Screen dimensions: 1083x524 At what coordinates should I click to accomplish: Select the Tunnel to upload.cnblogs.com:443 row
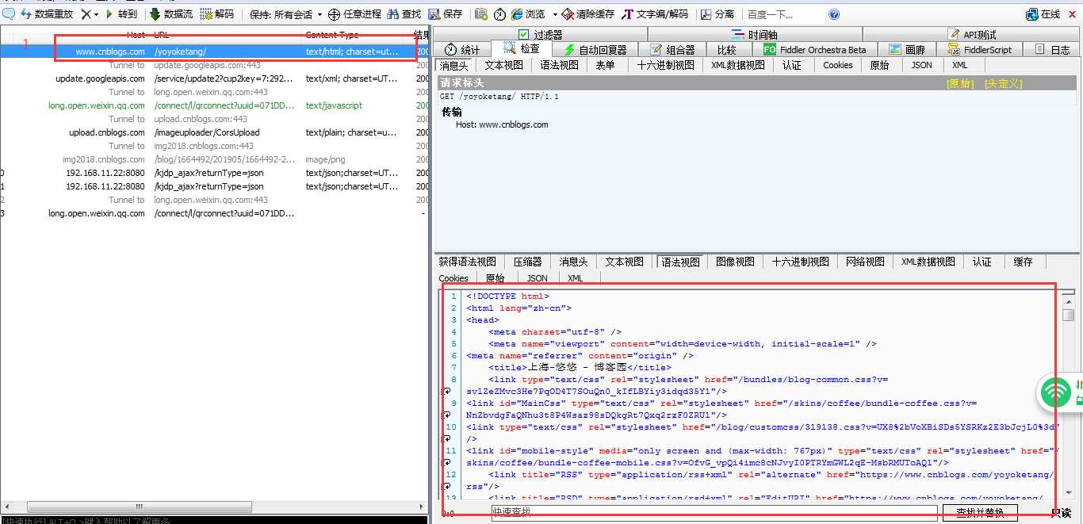214,119
